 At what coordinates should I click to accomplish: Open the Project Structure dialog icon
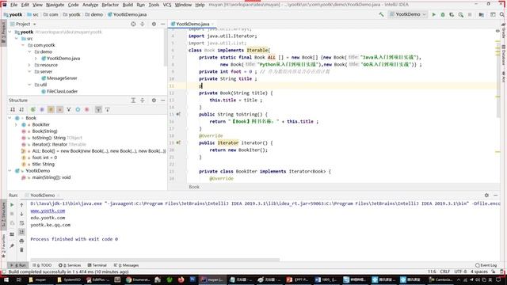click(482, 14)
